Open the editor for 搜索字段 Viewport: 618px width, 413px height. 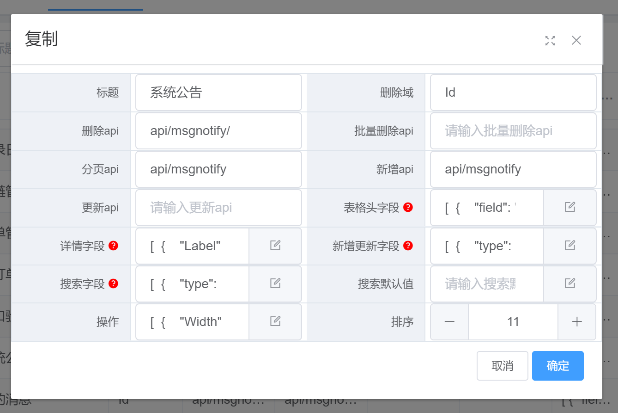(x=275, y=284)
